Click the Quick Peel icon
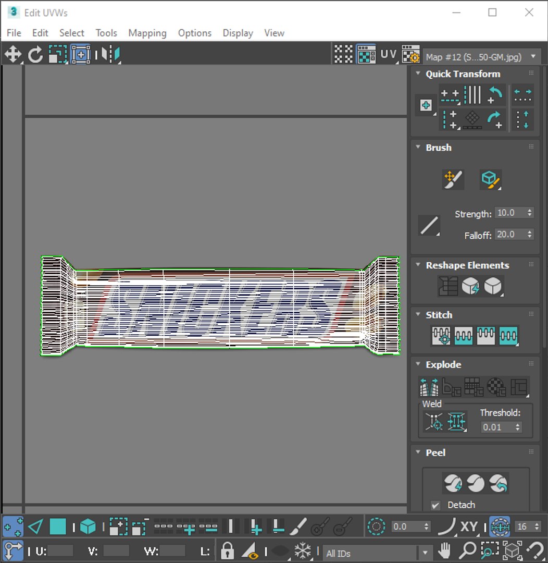The image size is (548, 563). (453, 483)
